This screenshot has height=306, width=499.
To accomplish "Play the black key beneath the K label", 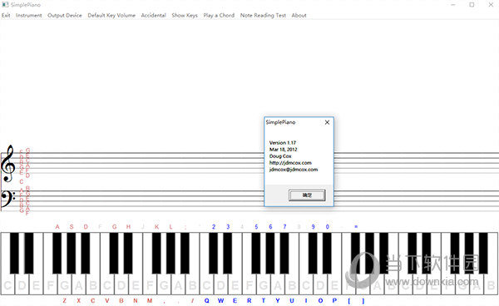I will pos(156,253).
